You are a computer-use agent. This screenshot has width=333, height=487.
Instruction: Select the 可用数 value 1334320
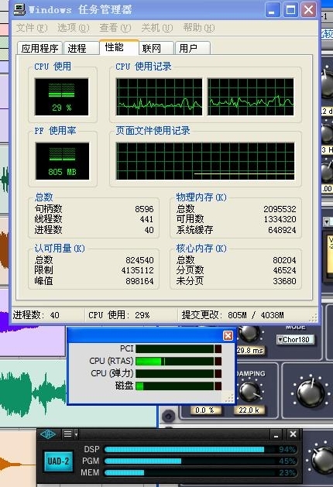[x=280, y=219]
